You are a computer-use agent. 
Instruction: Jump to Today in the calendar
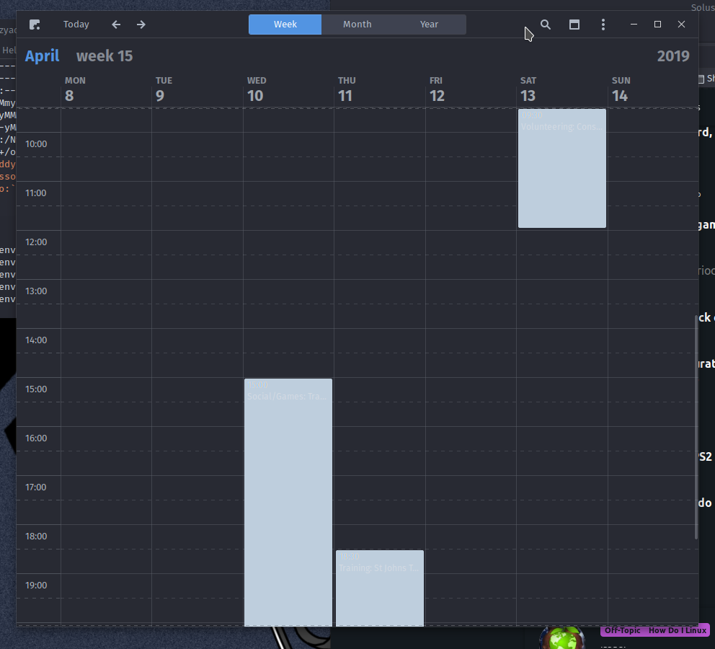tap(76, 25)
